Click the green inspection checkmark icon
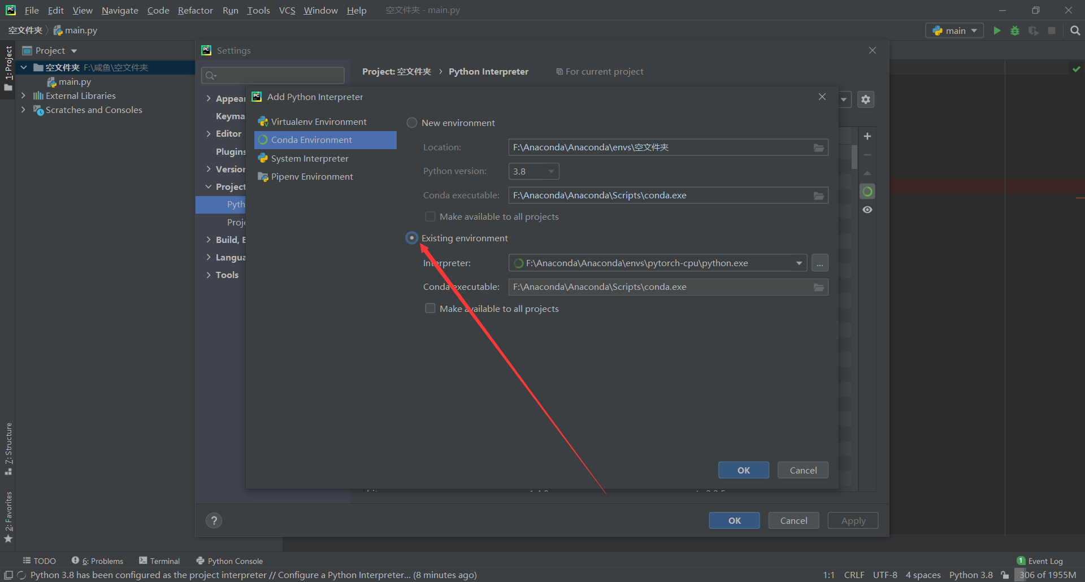1085x582 pixels. coord(1076,69)
